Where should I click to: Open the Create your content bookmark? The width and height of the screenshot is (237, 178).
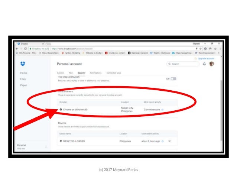115,53
